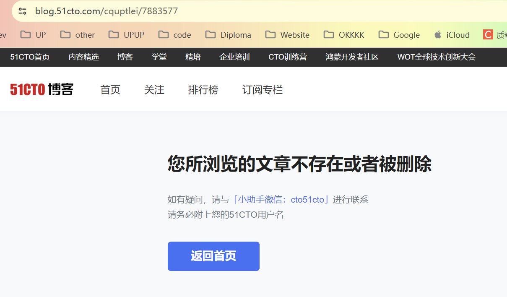Select 博客 in the top navigation
This screenshot has height=297, width=507.
coord(125,57)
